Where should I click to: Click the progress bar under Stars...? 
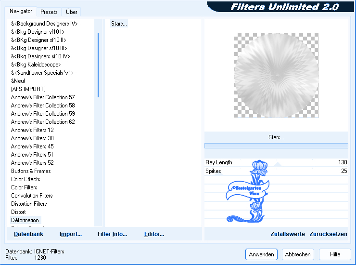(x=276, y=146)
